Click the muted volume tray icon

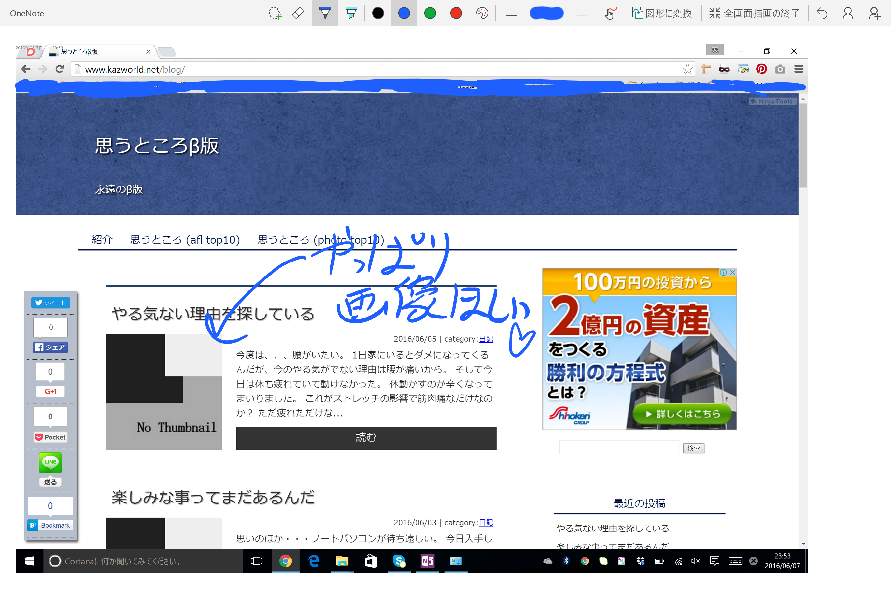696,561
